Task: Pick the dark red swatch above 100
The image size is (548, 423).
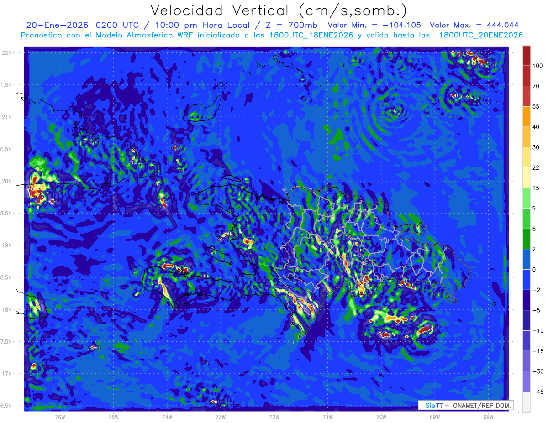Action: 527,56
